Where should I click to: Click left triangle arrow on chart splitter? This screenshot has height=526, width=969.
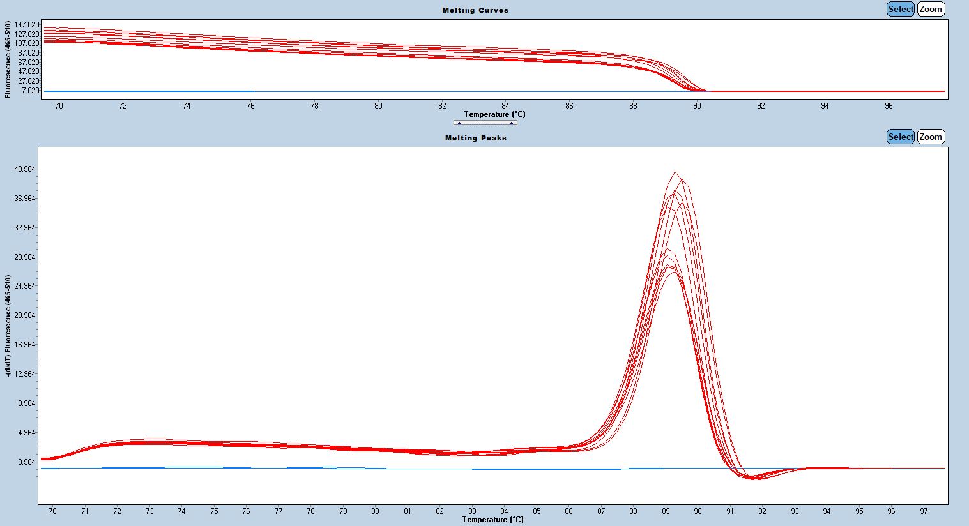(x=460, y=123)
